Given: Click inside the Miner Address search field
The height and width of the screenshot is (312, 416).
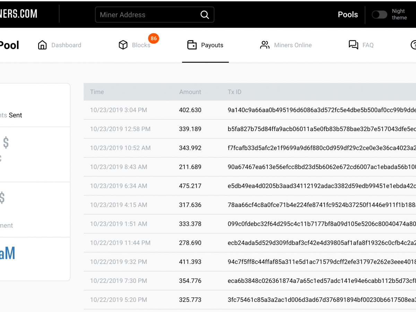Looking at the screenshot, I should click(x=146, y=15).
